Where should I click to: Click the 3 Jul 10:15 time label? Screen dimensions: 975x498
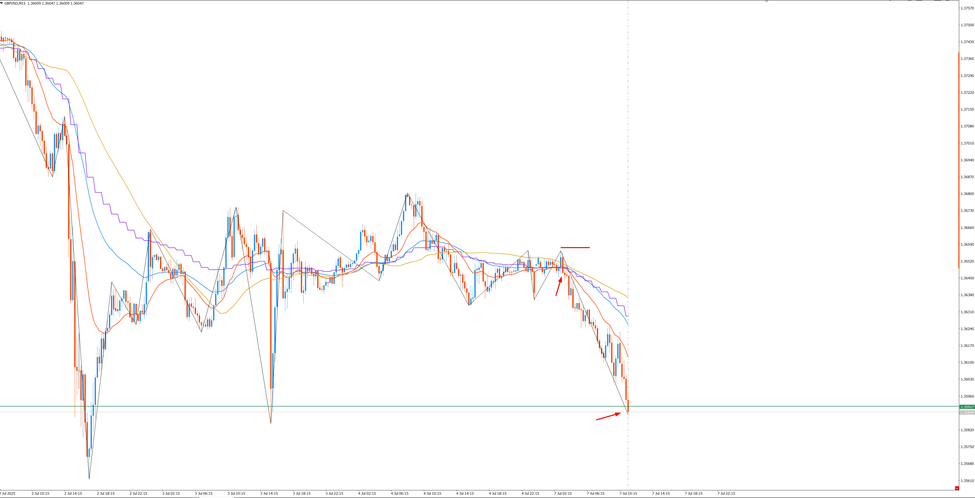[x=236, y=493]
